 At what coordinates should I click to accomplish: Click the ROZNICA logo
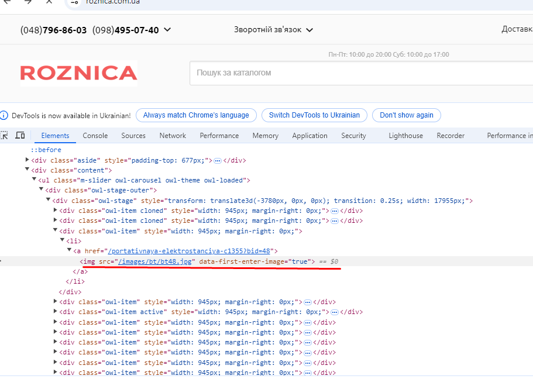tap(78, 73)
